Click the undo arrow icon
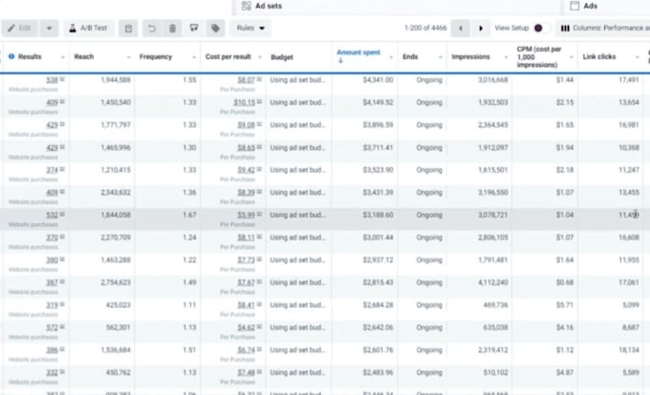Image resolution: width=650 pixels, height=395 pixels. (152, 28)
